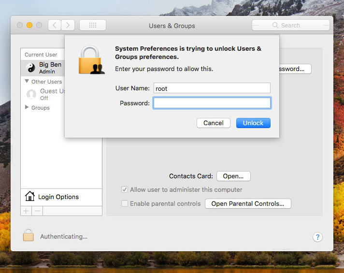
Task: Click the User Name field containing root
Action: 212,88
